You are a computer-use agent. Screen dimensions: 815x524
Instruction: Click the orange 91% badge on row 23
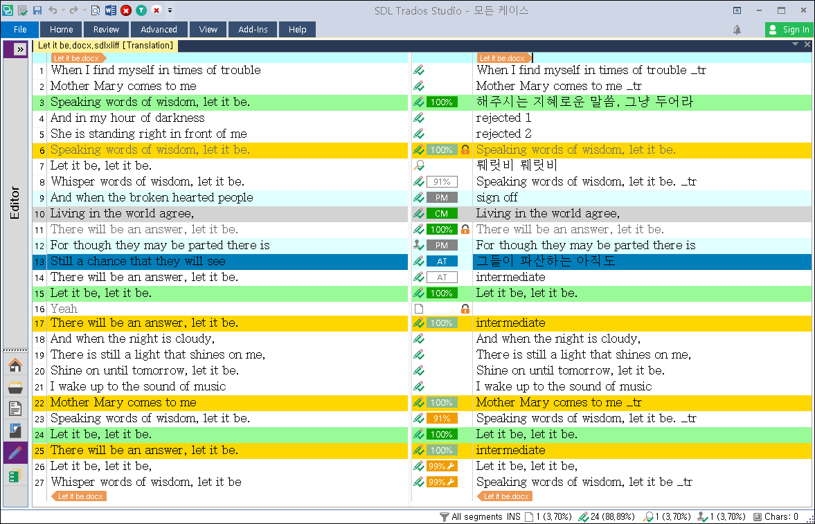[x=442, y=419]
